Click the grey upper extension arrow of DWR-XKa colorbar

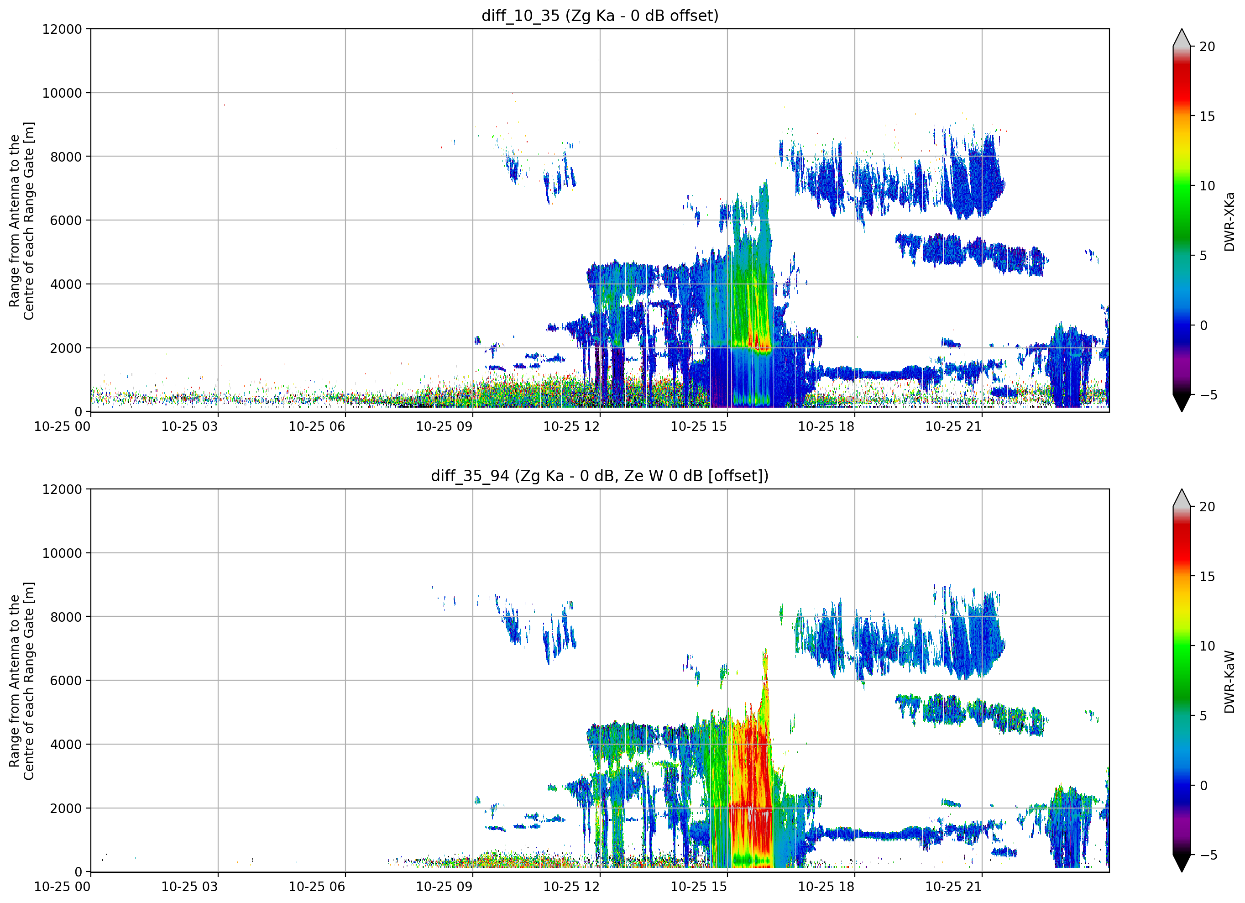click(1181, 38)
